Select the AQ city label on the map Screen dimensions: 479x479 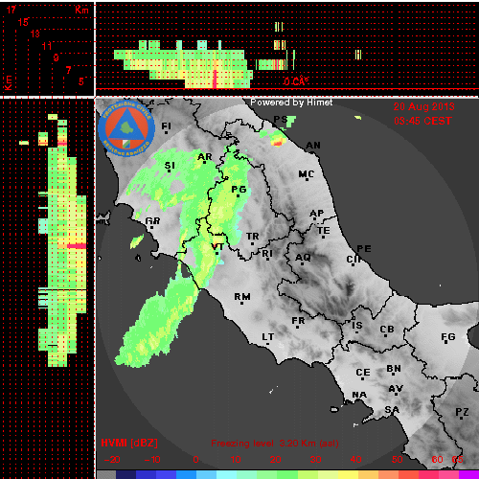[x=303, y=258]
